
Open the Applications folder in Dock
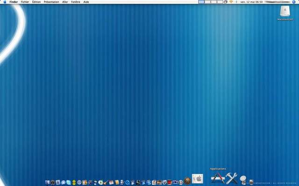[218, 178]
